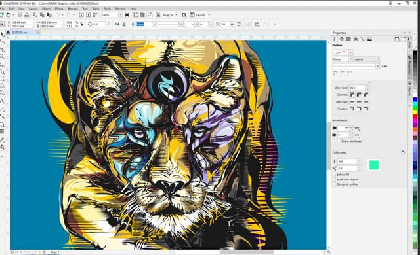The height and width of the screenshot is (255, 420).
Task: Pick the blue swatch in the color palette
Action: point(415,100)
